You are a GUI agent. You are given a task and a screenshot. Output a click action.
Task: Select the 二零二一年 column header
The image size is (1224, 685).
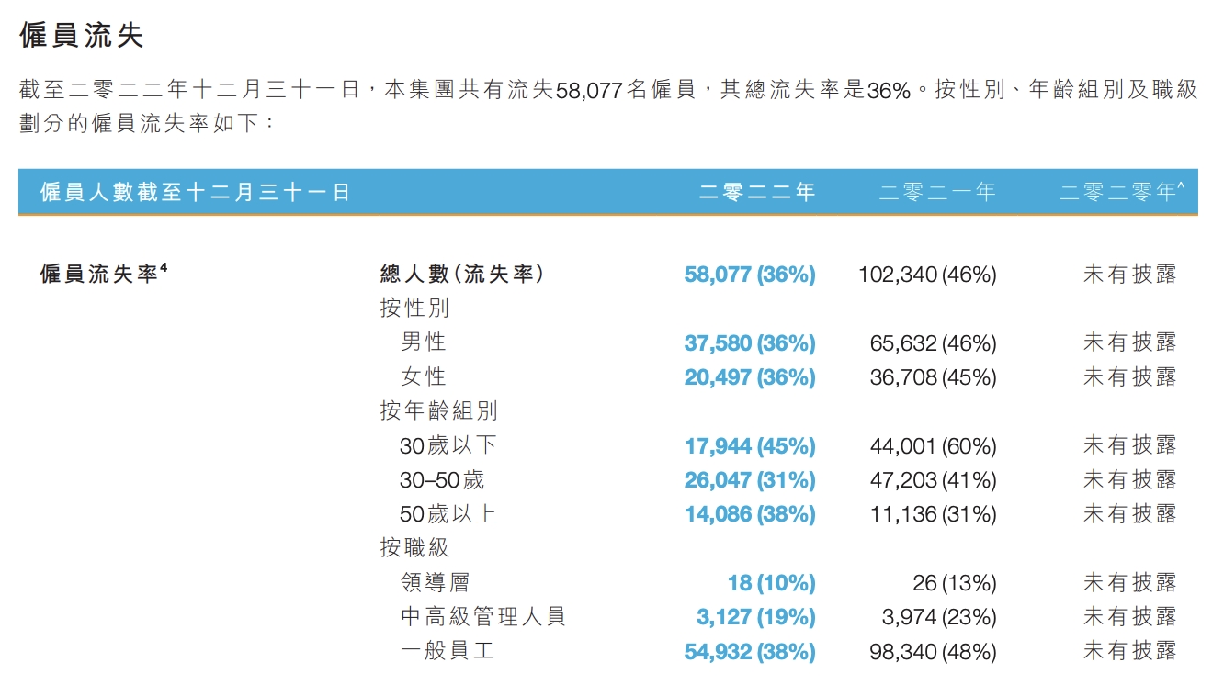937,192
